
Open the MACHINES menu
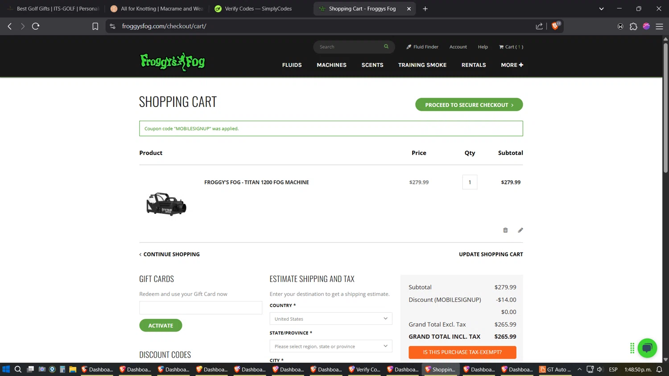click(331, 65)
